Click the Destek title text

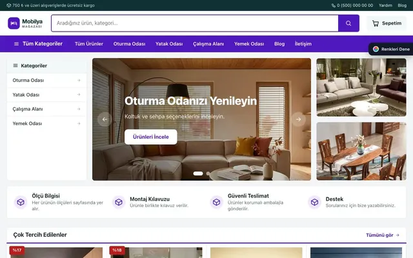pos(334,199)
